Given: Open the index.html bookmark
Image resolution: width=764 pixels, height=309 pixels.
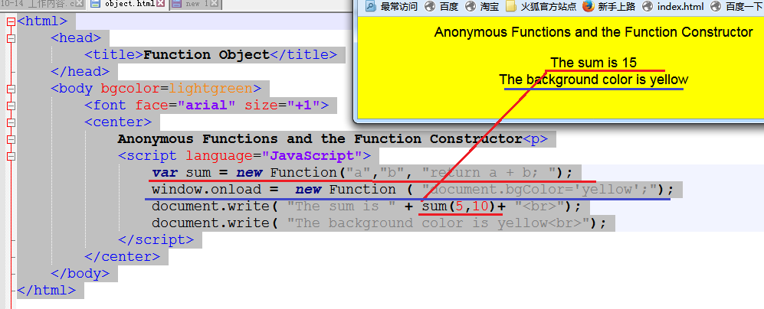Looking at the screenshot, I should click(673, 6).
